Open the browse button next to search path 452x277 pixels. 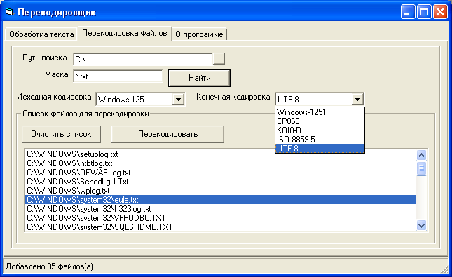(219, 59)
